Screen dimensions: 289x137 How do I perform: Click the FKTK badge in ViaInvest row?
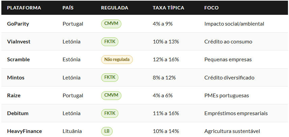point(110,41)
